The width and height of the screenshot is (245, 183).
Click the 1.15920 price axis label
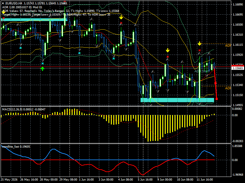tap(238, 55)
